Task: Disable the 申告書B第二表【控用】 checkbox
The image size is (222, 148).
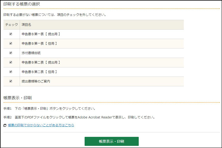Action: (x=11, y=72)
